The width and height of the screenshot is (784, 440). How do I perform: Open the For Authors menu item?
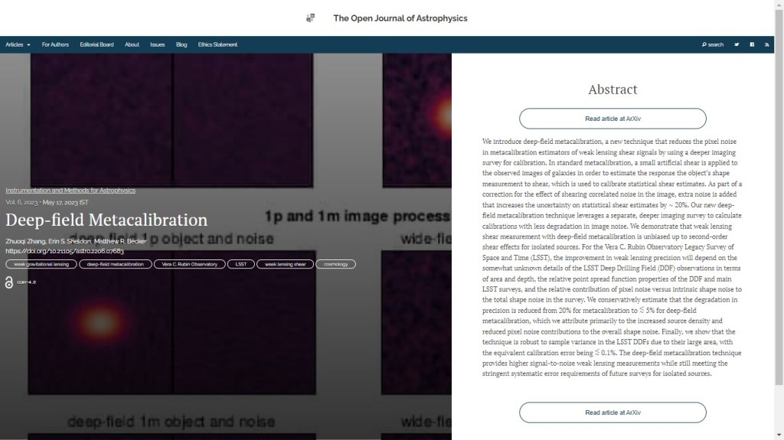coord(55,44)
